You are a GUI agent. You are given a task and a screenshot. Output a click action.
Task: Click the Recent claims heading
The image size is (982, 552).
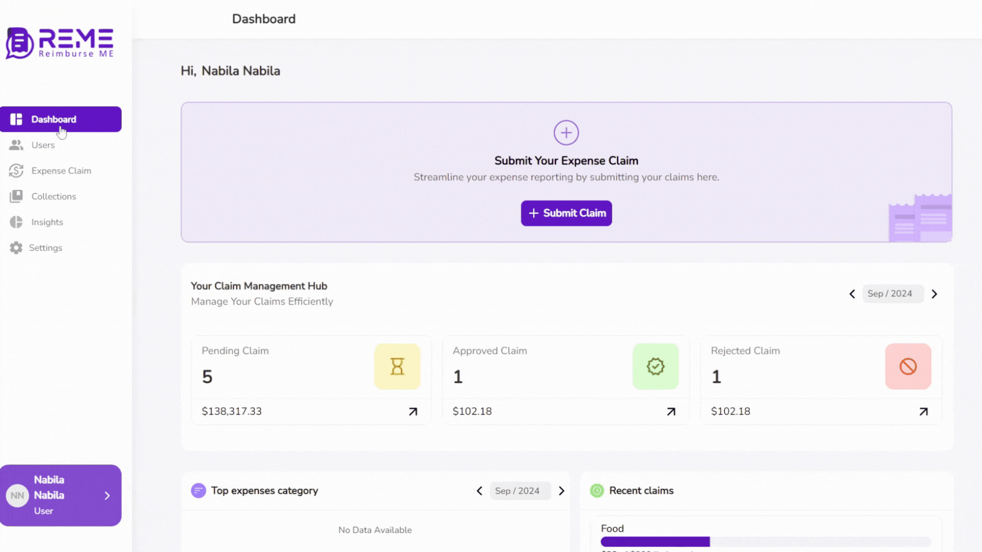[x=641, y=491]
